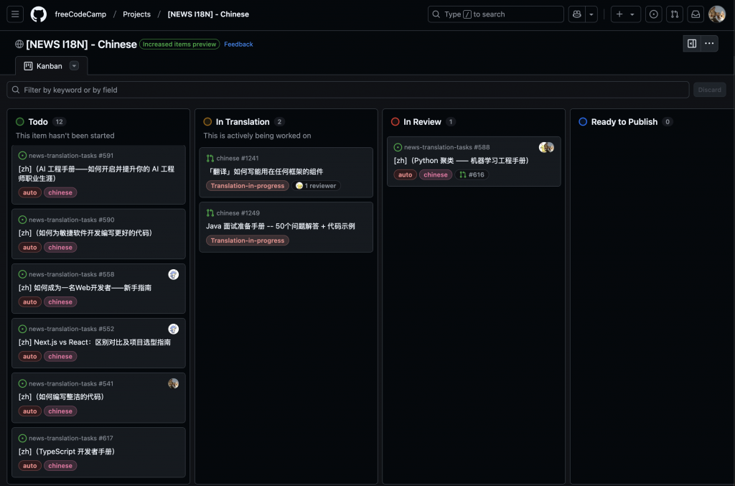Viewport: 735px width, 486px height.
Task: Open notifications inbox icon
Action: click(696, 14)
